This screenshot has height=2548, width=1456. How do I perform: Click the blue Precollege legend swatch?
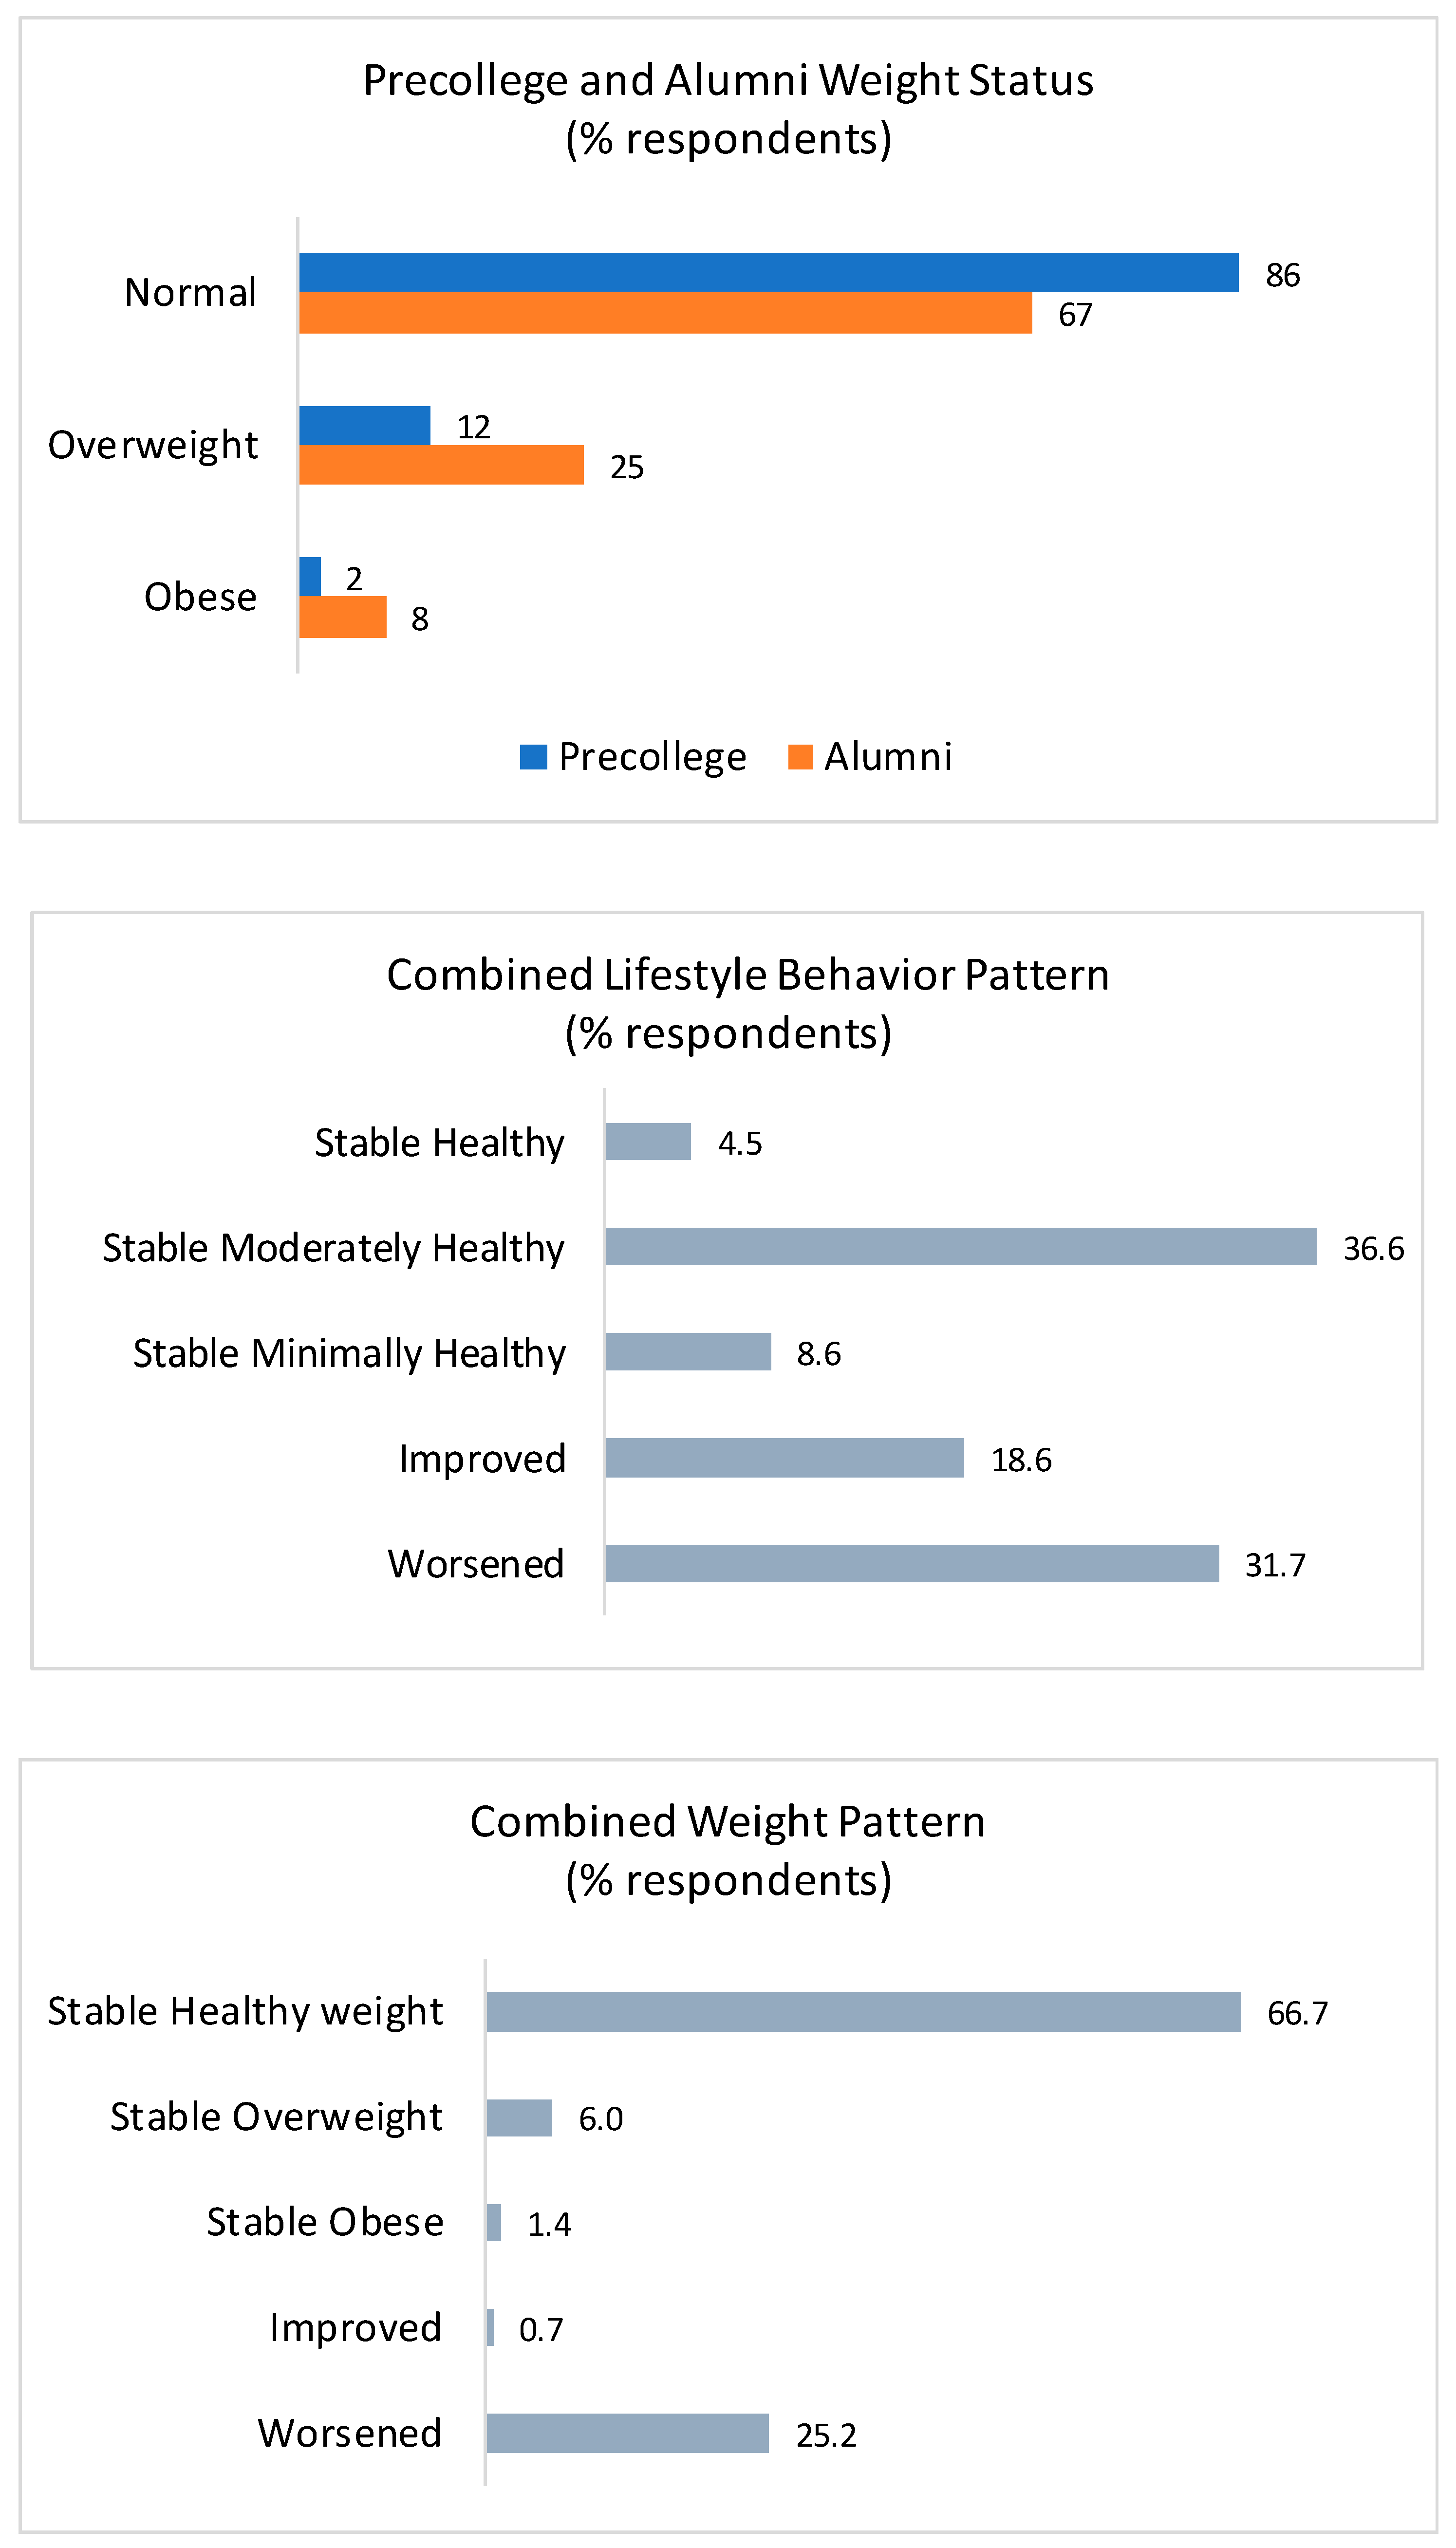point(533,757)
